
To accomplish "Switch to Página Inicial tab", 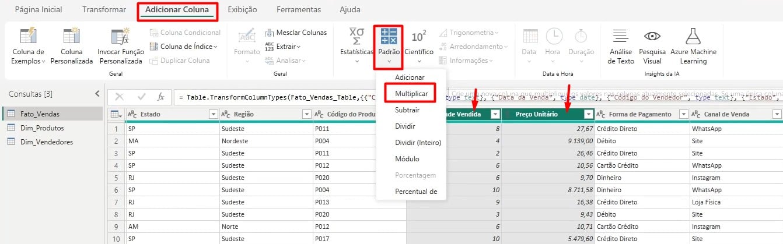I will [x=38, y=10].
